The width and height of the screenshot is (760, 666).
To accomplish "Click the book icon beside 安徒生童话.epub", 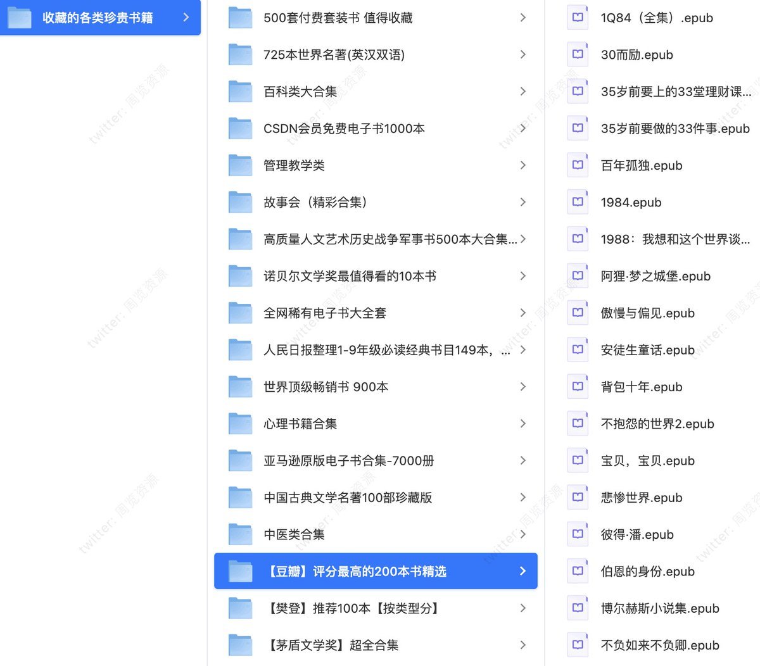I will 578,349.
